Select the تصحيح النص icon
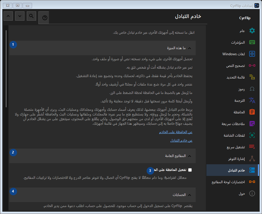Viewport: 262px width, 214px height. point(252,65)
